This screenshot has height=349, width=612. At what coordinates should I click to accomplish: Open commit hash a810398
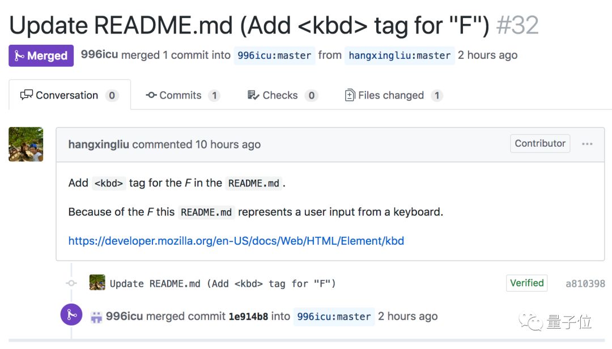(x=585, y=283)
